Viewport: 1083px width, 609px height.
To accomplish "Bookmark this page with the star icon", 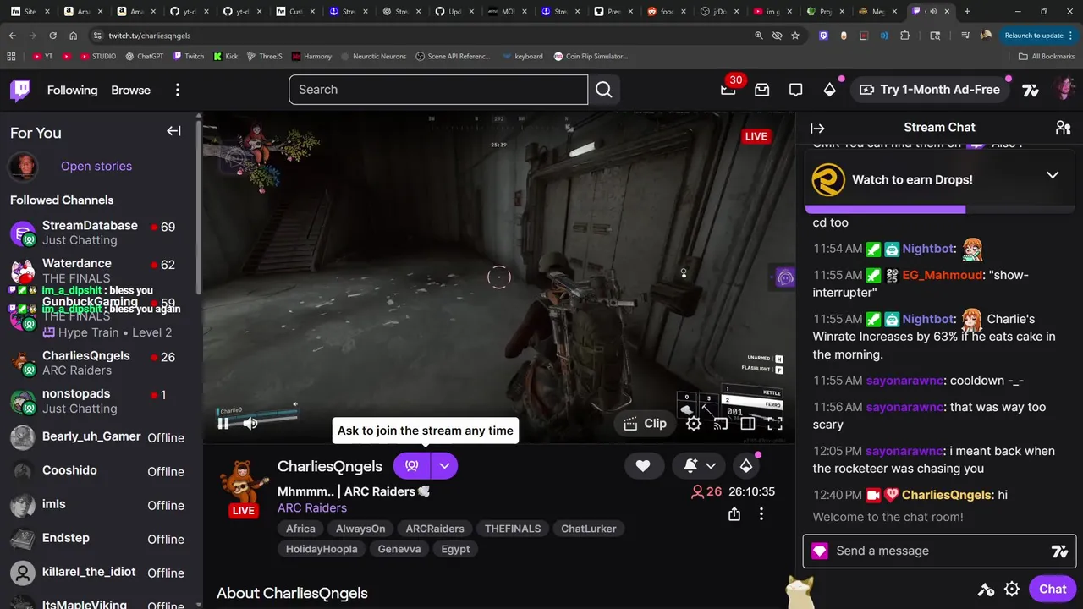I will pos(795,36).
